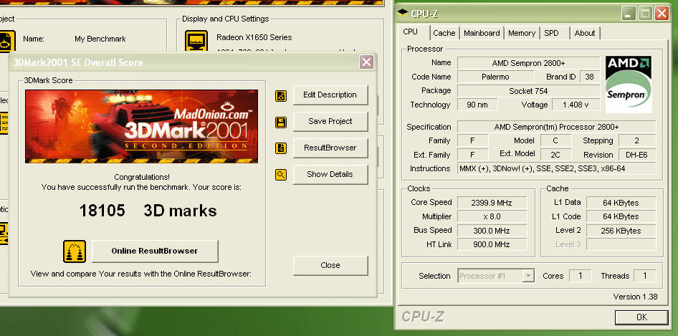The width and height of the screenshot is (678, 336).
Task: Click the CPU Name field AMD Sempron 2800+
Action: coord(528,63)
